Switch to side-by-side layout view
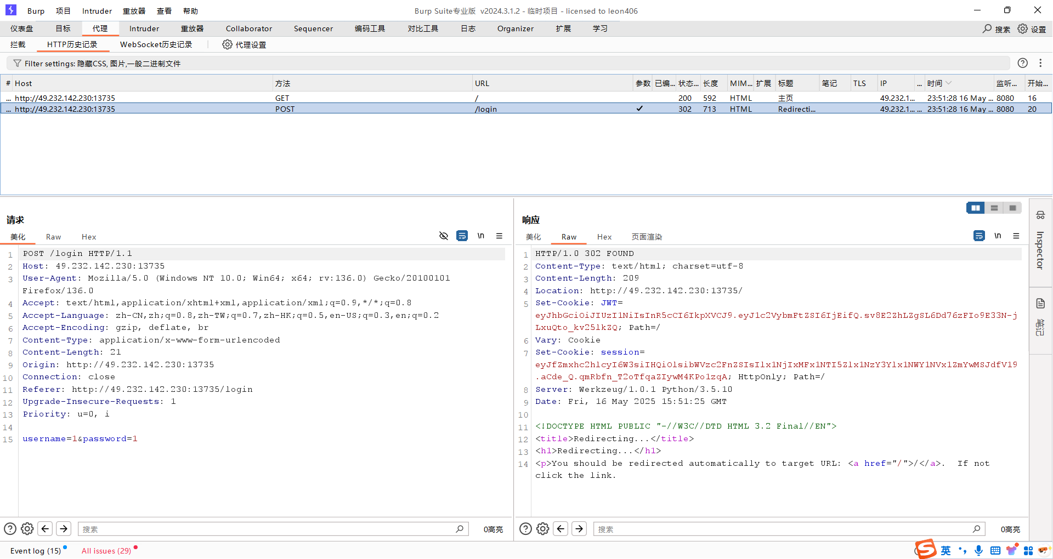Image resolution: width=1053 pixels, height=559 pixels. (975, 208)
